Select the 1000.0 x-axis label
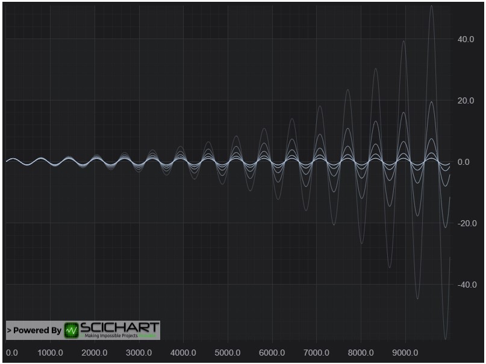 tap(50, 353)
